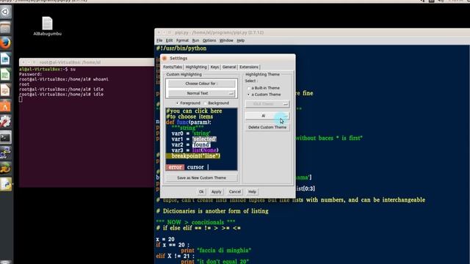Click the 'cursor' sample in the preview

pyautogui.click(x=195, y=167)
